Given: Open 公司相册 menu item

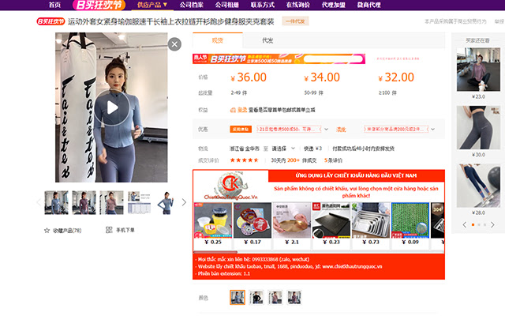Looking at the screenshot, I should point(227,5).
